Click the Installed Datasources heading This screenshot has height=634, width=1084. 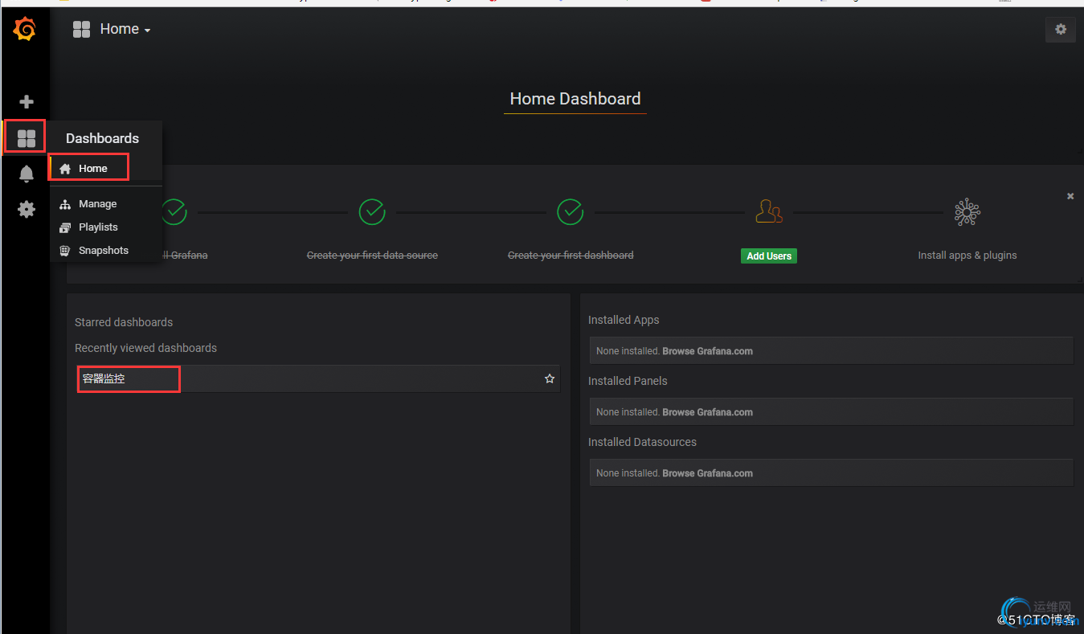pos(642,442)
